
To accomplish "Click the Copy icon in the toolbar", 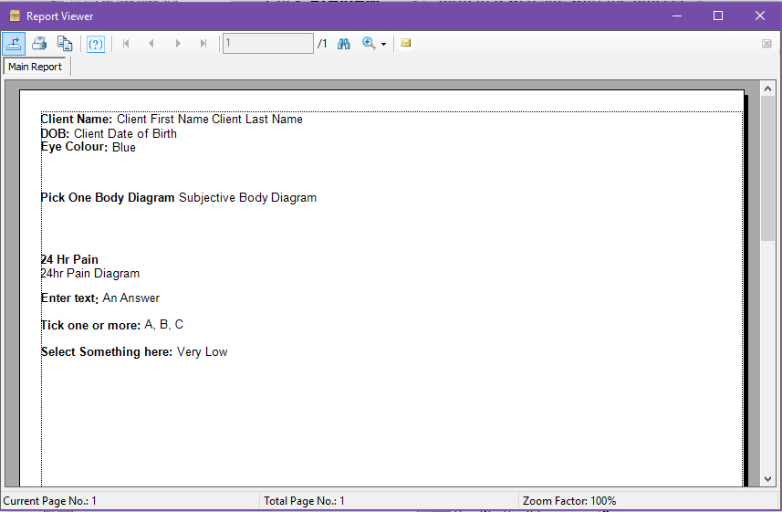I will pyautogui.click(x=65, y=43).
